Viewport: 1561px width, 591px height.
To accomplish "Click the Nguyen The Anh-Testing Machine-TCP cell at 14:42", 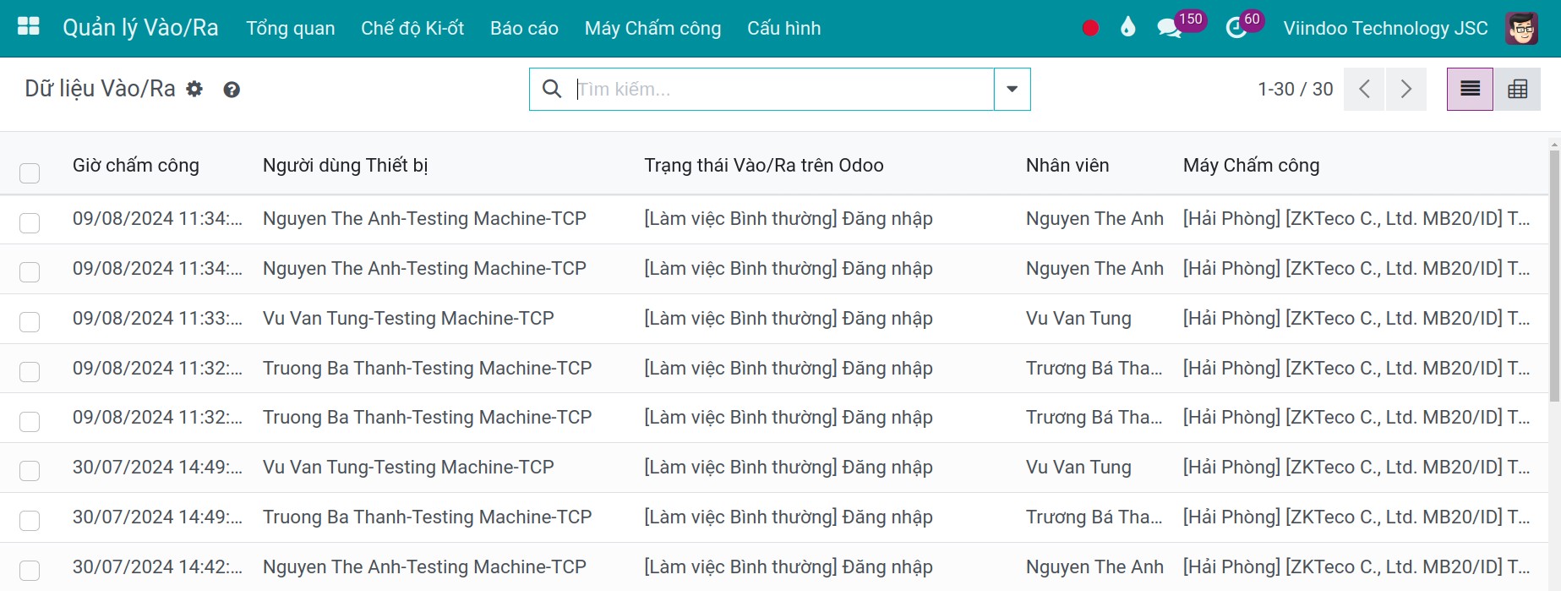I will pos(424,566).
